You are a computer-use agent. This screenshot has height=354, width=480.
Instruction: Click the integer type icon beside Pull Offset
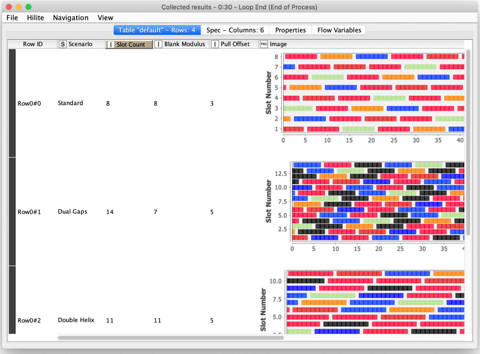point(215,44)
